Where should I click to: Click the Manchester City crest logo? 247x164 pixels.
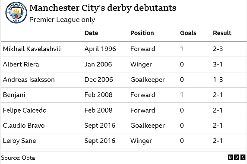tap(16, 13)
